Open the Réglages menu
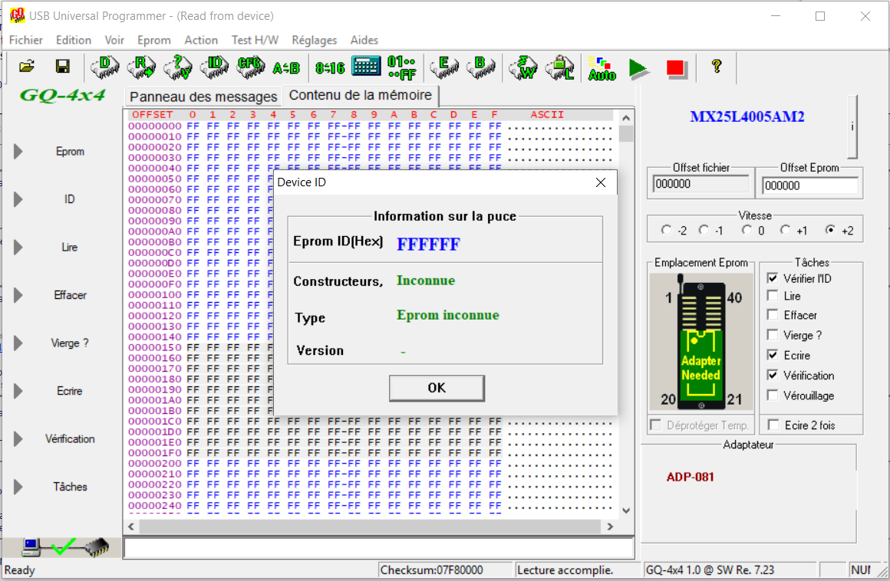 point(314,40)
